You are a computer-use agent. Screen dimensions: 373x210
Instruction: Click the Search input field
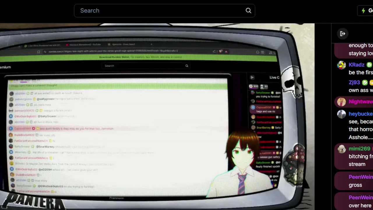pyautogui.click(x=164, y=10)
